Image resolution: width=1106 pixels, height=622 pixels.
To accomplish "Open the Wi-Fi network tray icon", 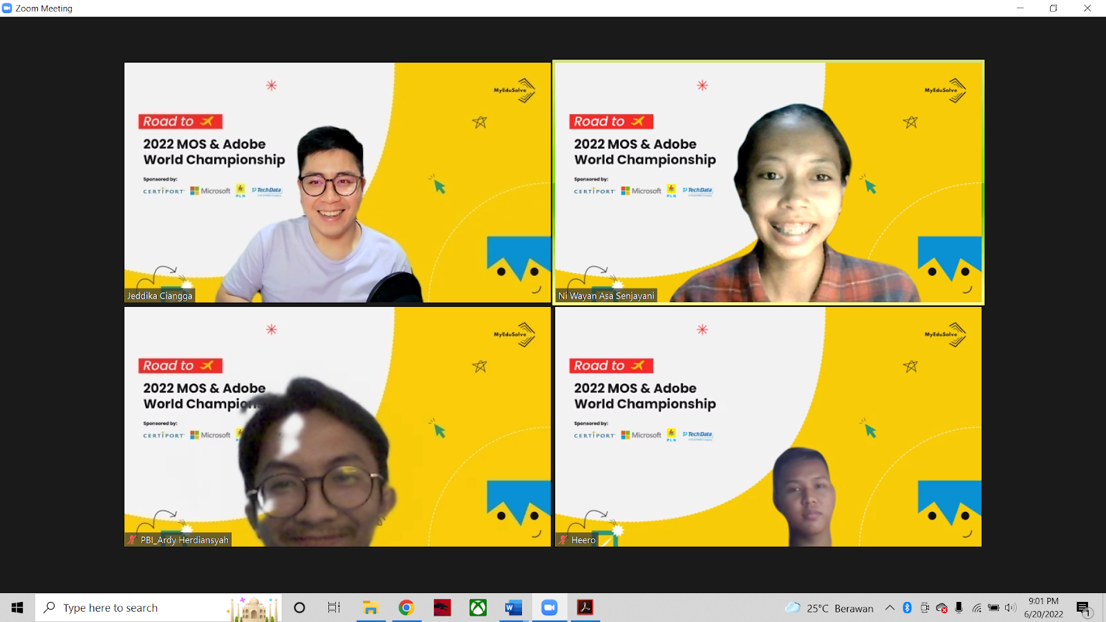I will coord(976,608).
